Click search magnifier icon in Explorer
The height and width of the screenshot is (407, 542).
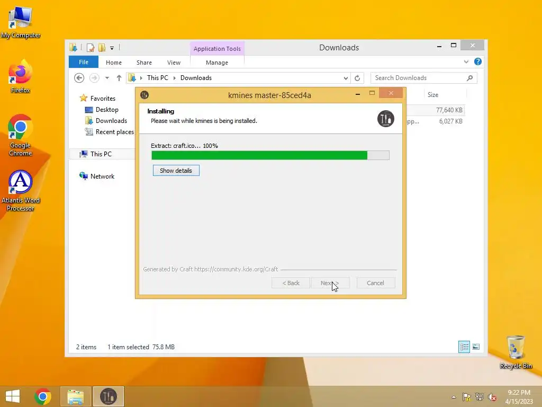tap(469, 78)
